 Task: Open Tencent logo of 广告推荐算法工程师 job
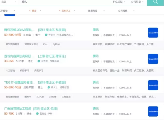(x=153, y=111)
